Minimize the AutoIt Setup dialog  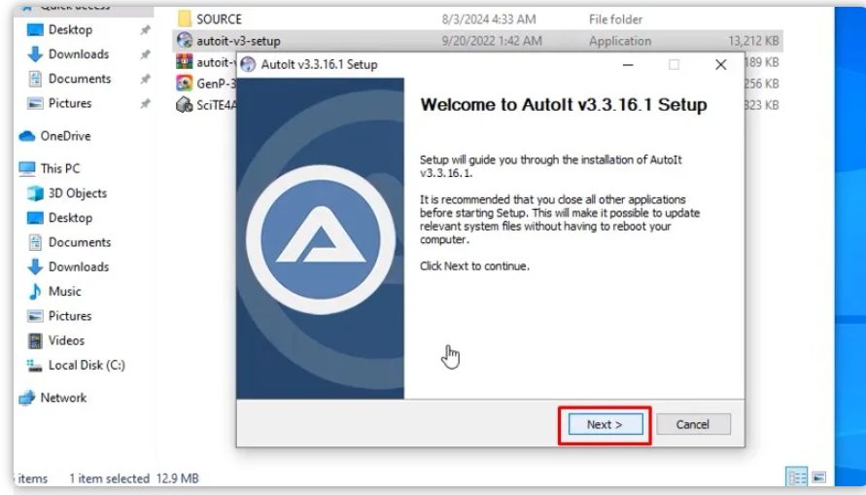628,65
